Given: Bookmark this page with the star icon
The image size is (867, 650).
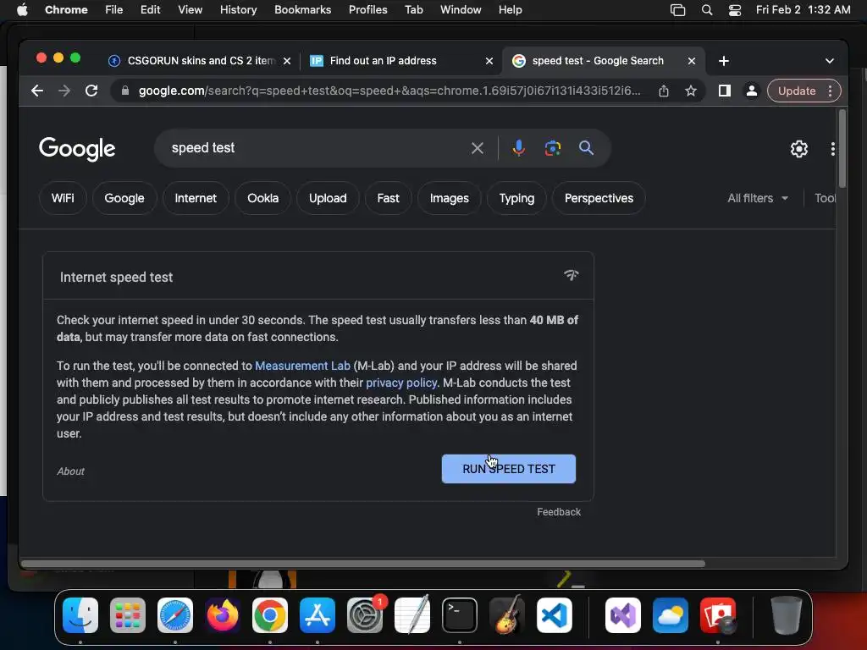Looking at the screenshot, I should point(691,91).
